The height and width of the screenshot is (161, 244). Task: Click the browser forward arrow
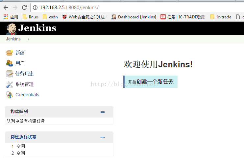coord(15,8)
